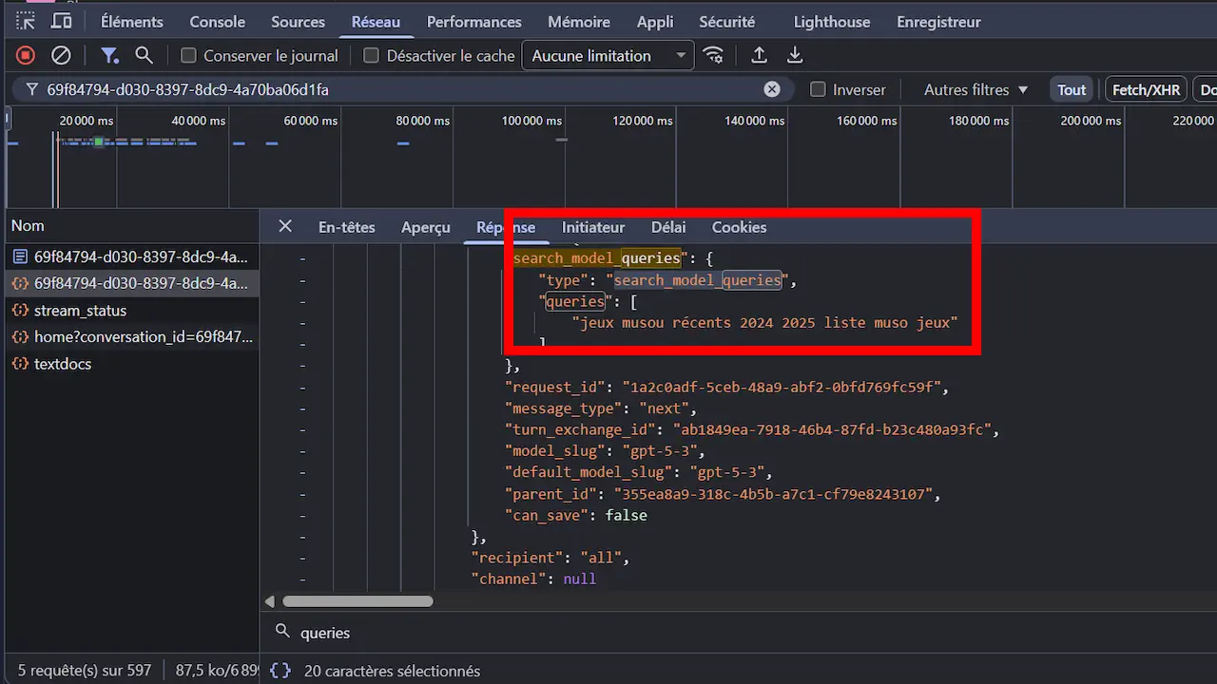Image resolution: width=1217 pixels, height=684 pixels.
Task: Stop recording network log
Action: [x=26, y=55]
